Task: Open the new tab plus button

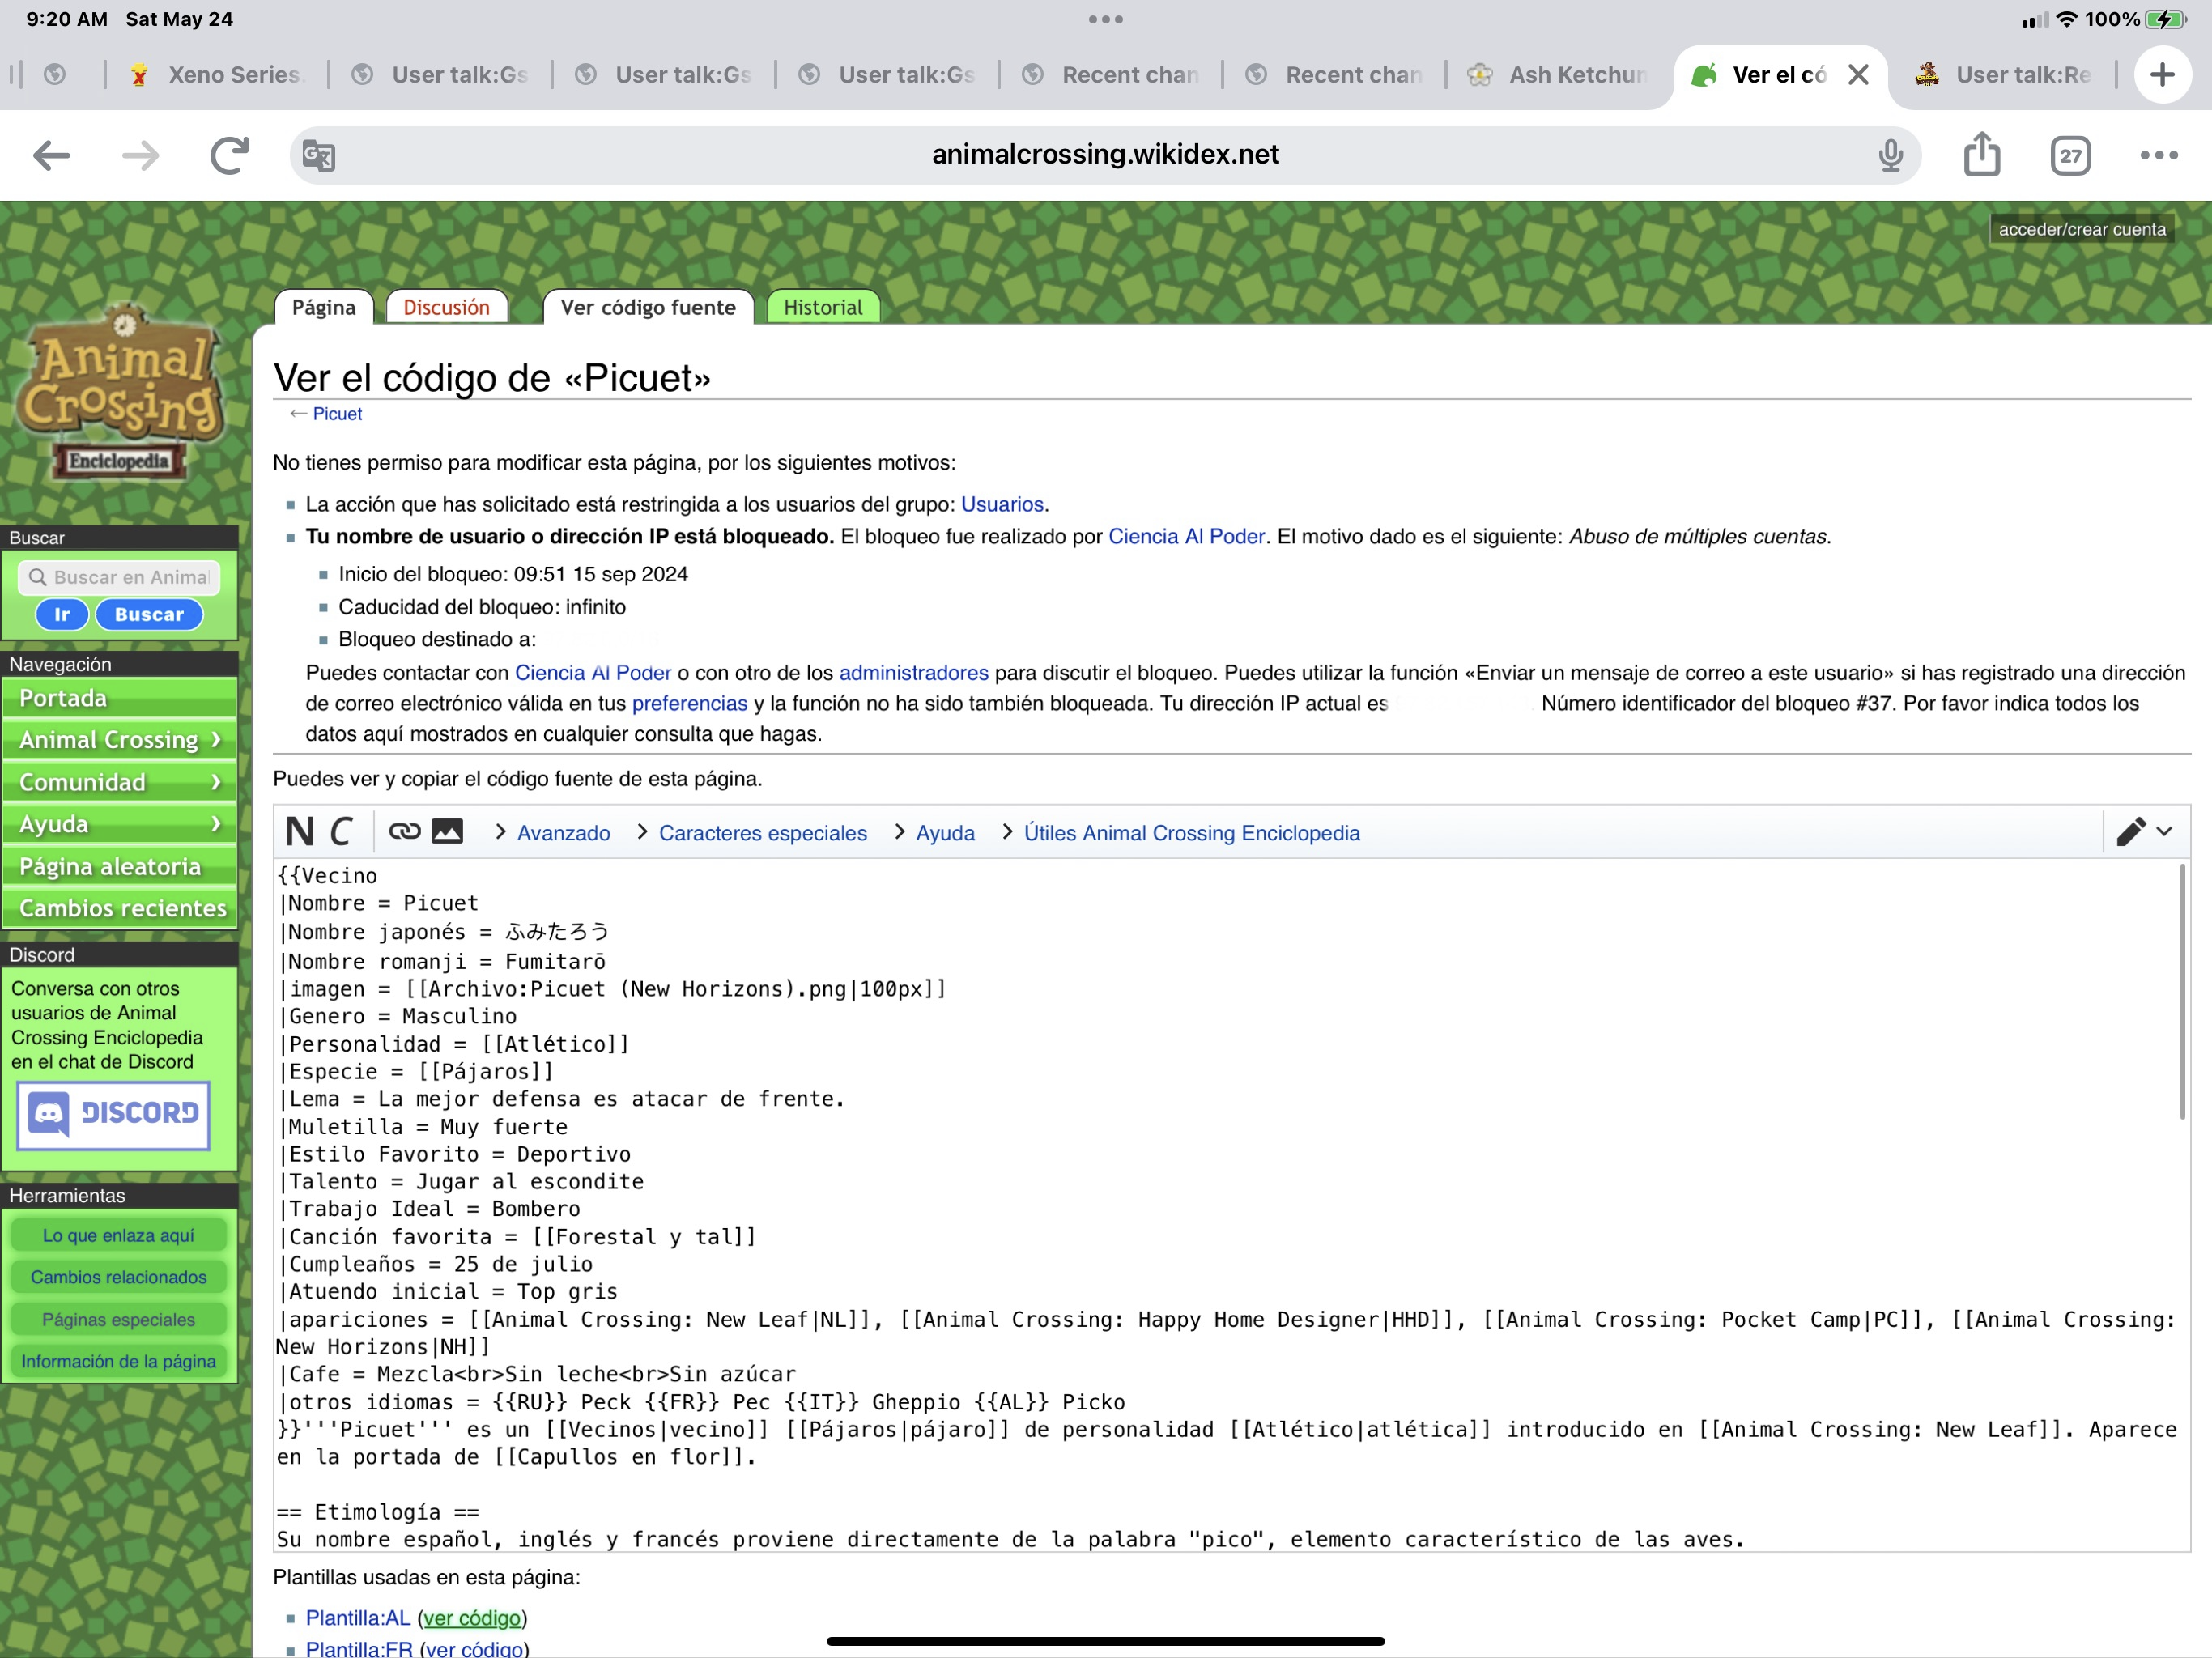Action: point(2162,74)
